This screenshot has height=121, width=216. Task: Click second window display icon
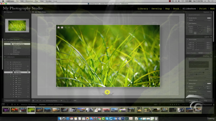point(7,105)
